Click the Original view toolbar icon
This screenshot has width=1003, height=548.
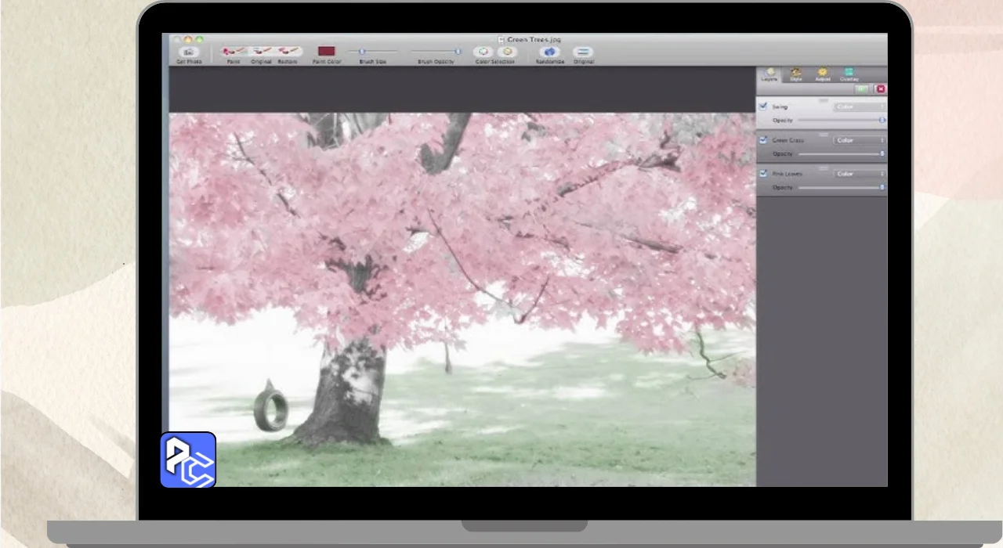(x=583, y=52)
